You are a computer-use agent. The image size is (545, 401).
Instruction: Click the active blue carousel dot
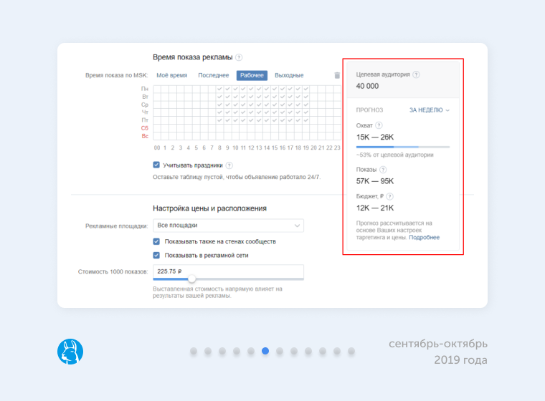pos(265,351)
